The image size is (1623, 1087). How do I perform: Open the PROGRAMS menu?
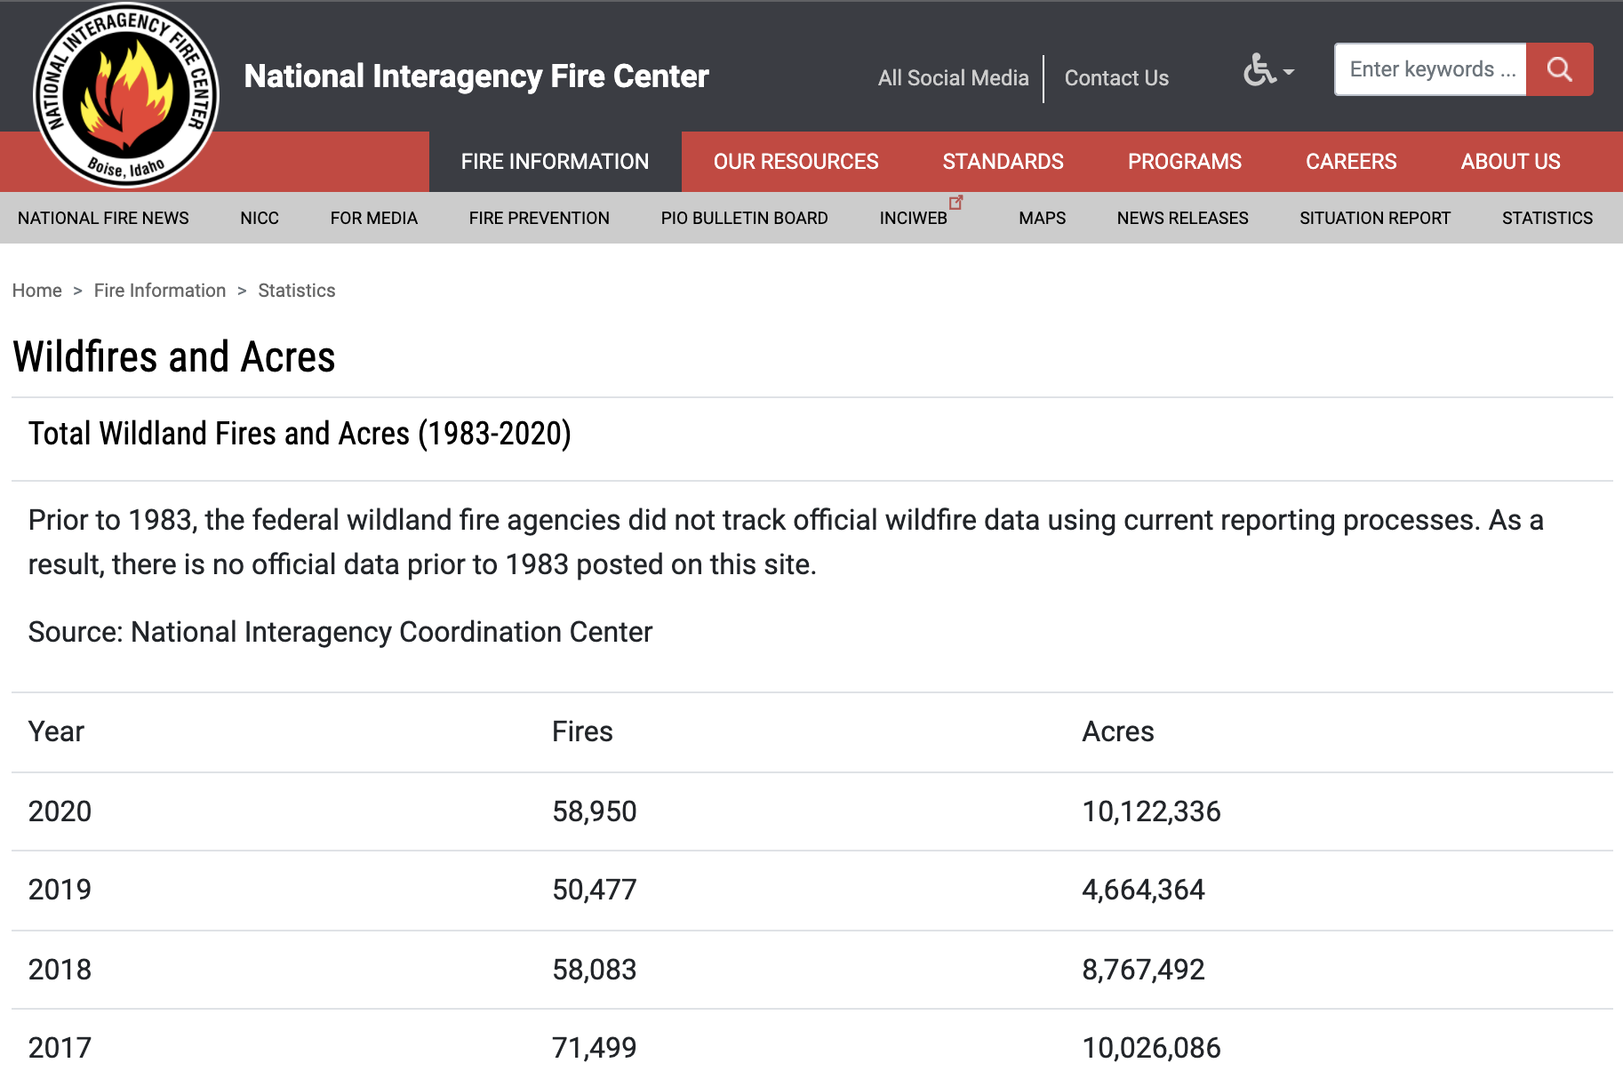click(x=1185, y=162)
